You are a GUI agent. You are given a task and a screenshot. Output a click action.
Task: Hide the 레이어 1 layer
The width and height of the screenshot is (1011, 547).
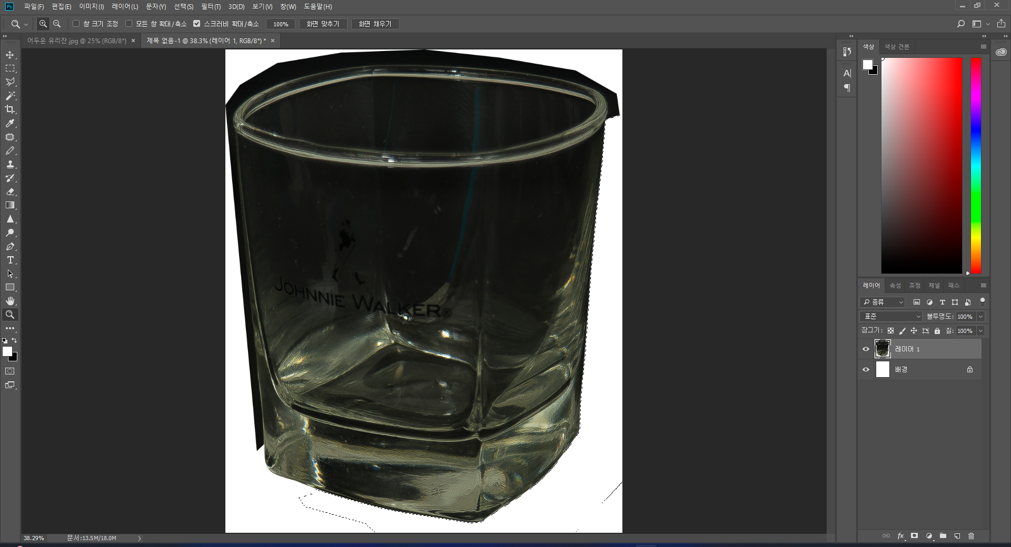pyautogui.click(x=866, y=349)
